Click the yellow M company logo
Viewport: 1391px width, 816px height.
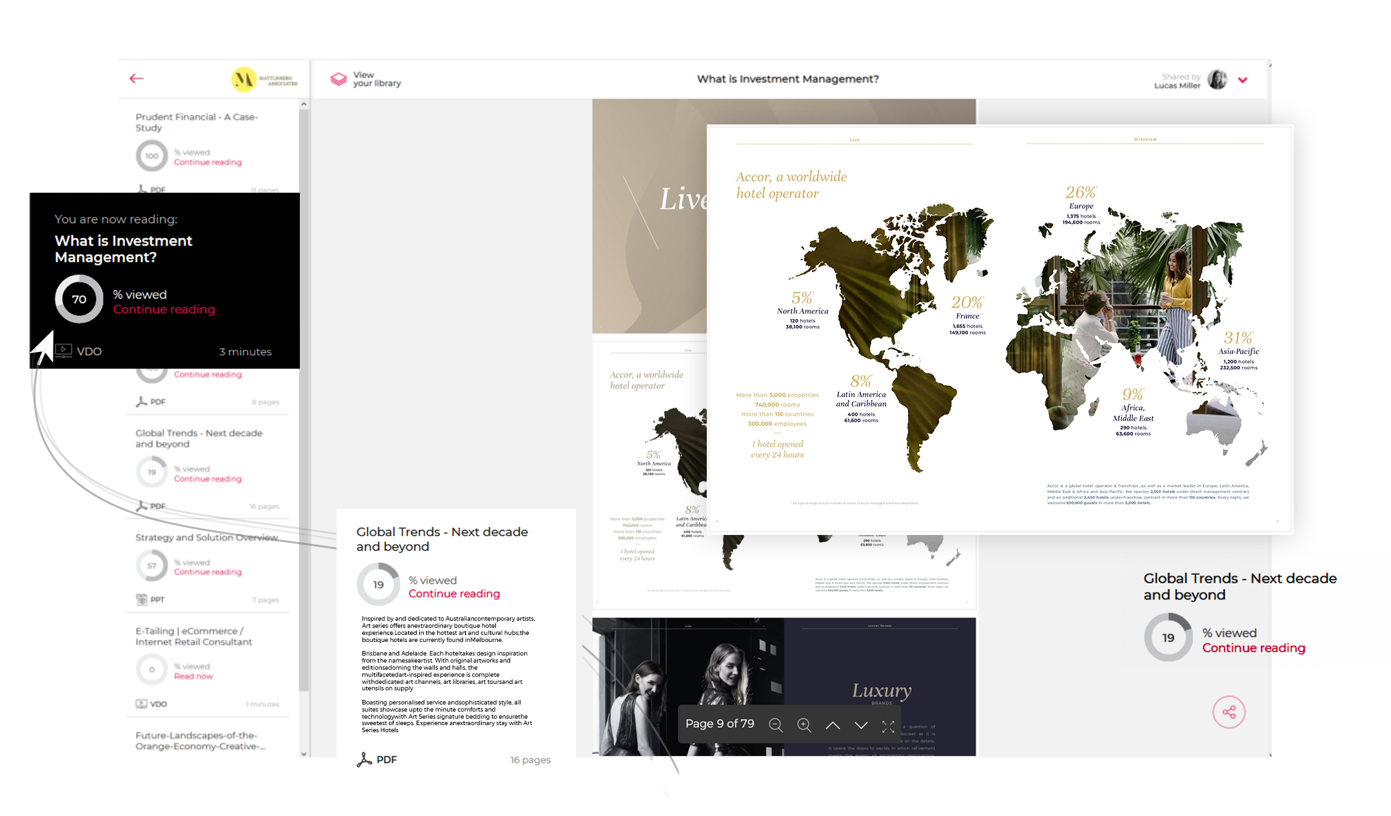point(244,79)
